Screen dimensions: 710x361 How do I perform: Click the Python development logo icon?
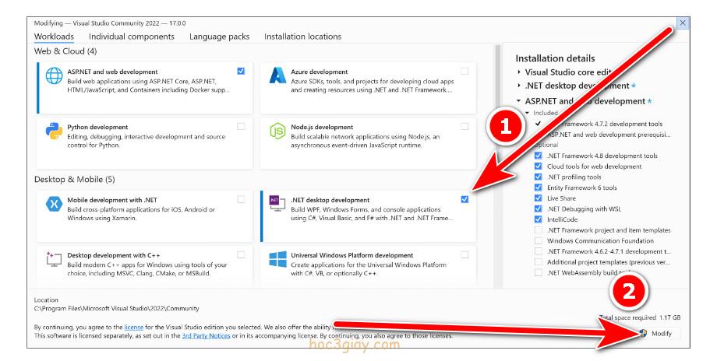click(x=54, y=132)
